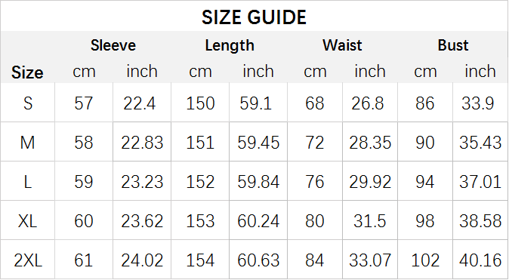Select the 102 cm bust cell
Image resolution: width=509 pixels, height=280 pixels.
click(425, 260)
